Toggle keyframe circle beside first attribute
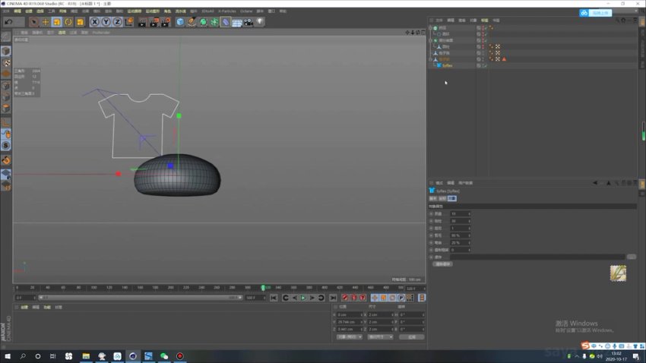This screenshot has height=363, width=646. 432,214
